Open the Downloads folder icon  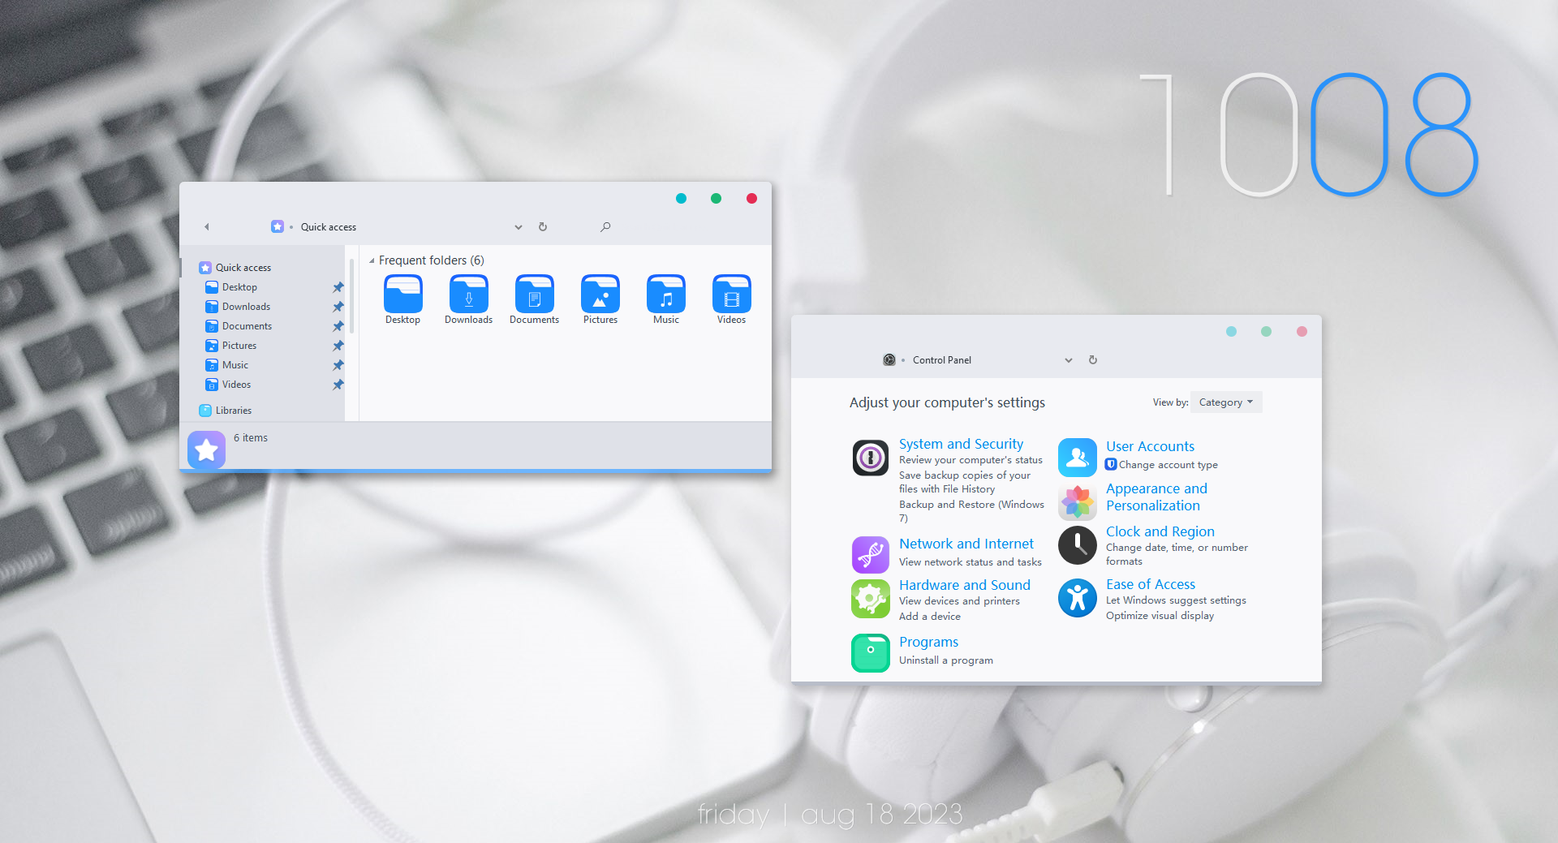468,295
